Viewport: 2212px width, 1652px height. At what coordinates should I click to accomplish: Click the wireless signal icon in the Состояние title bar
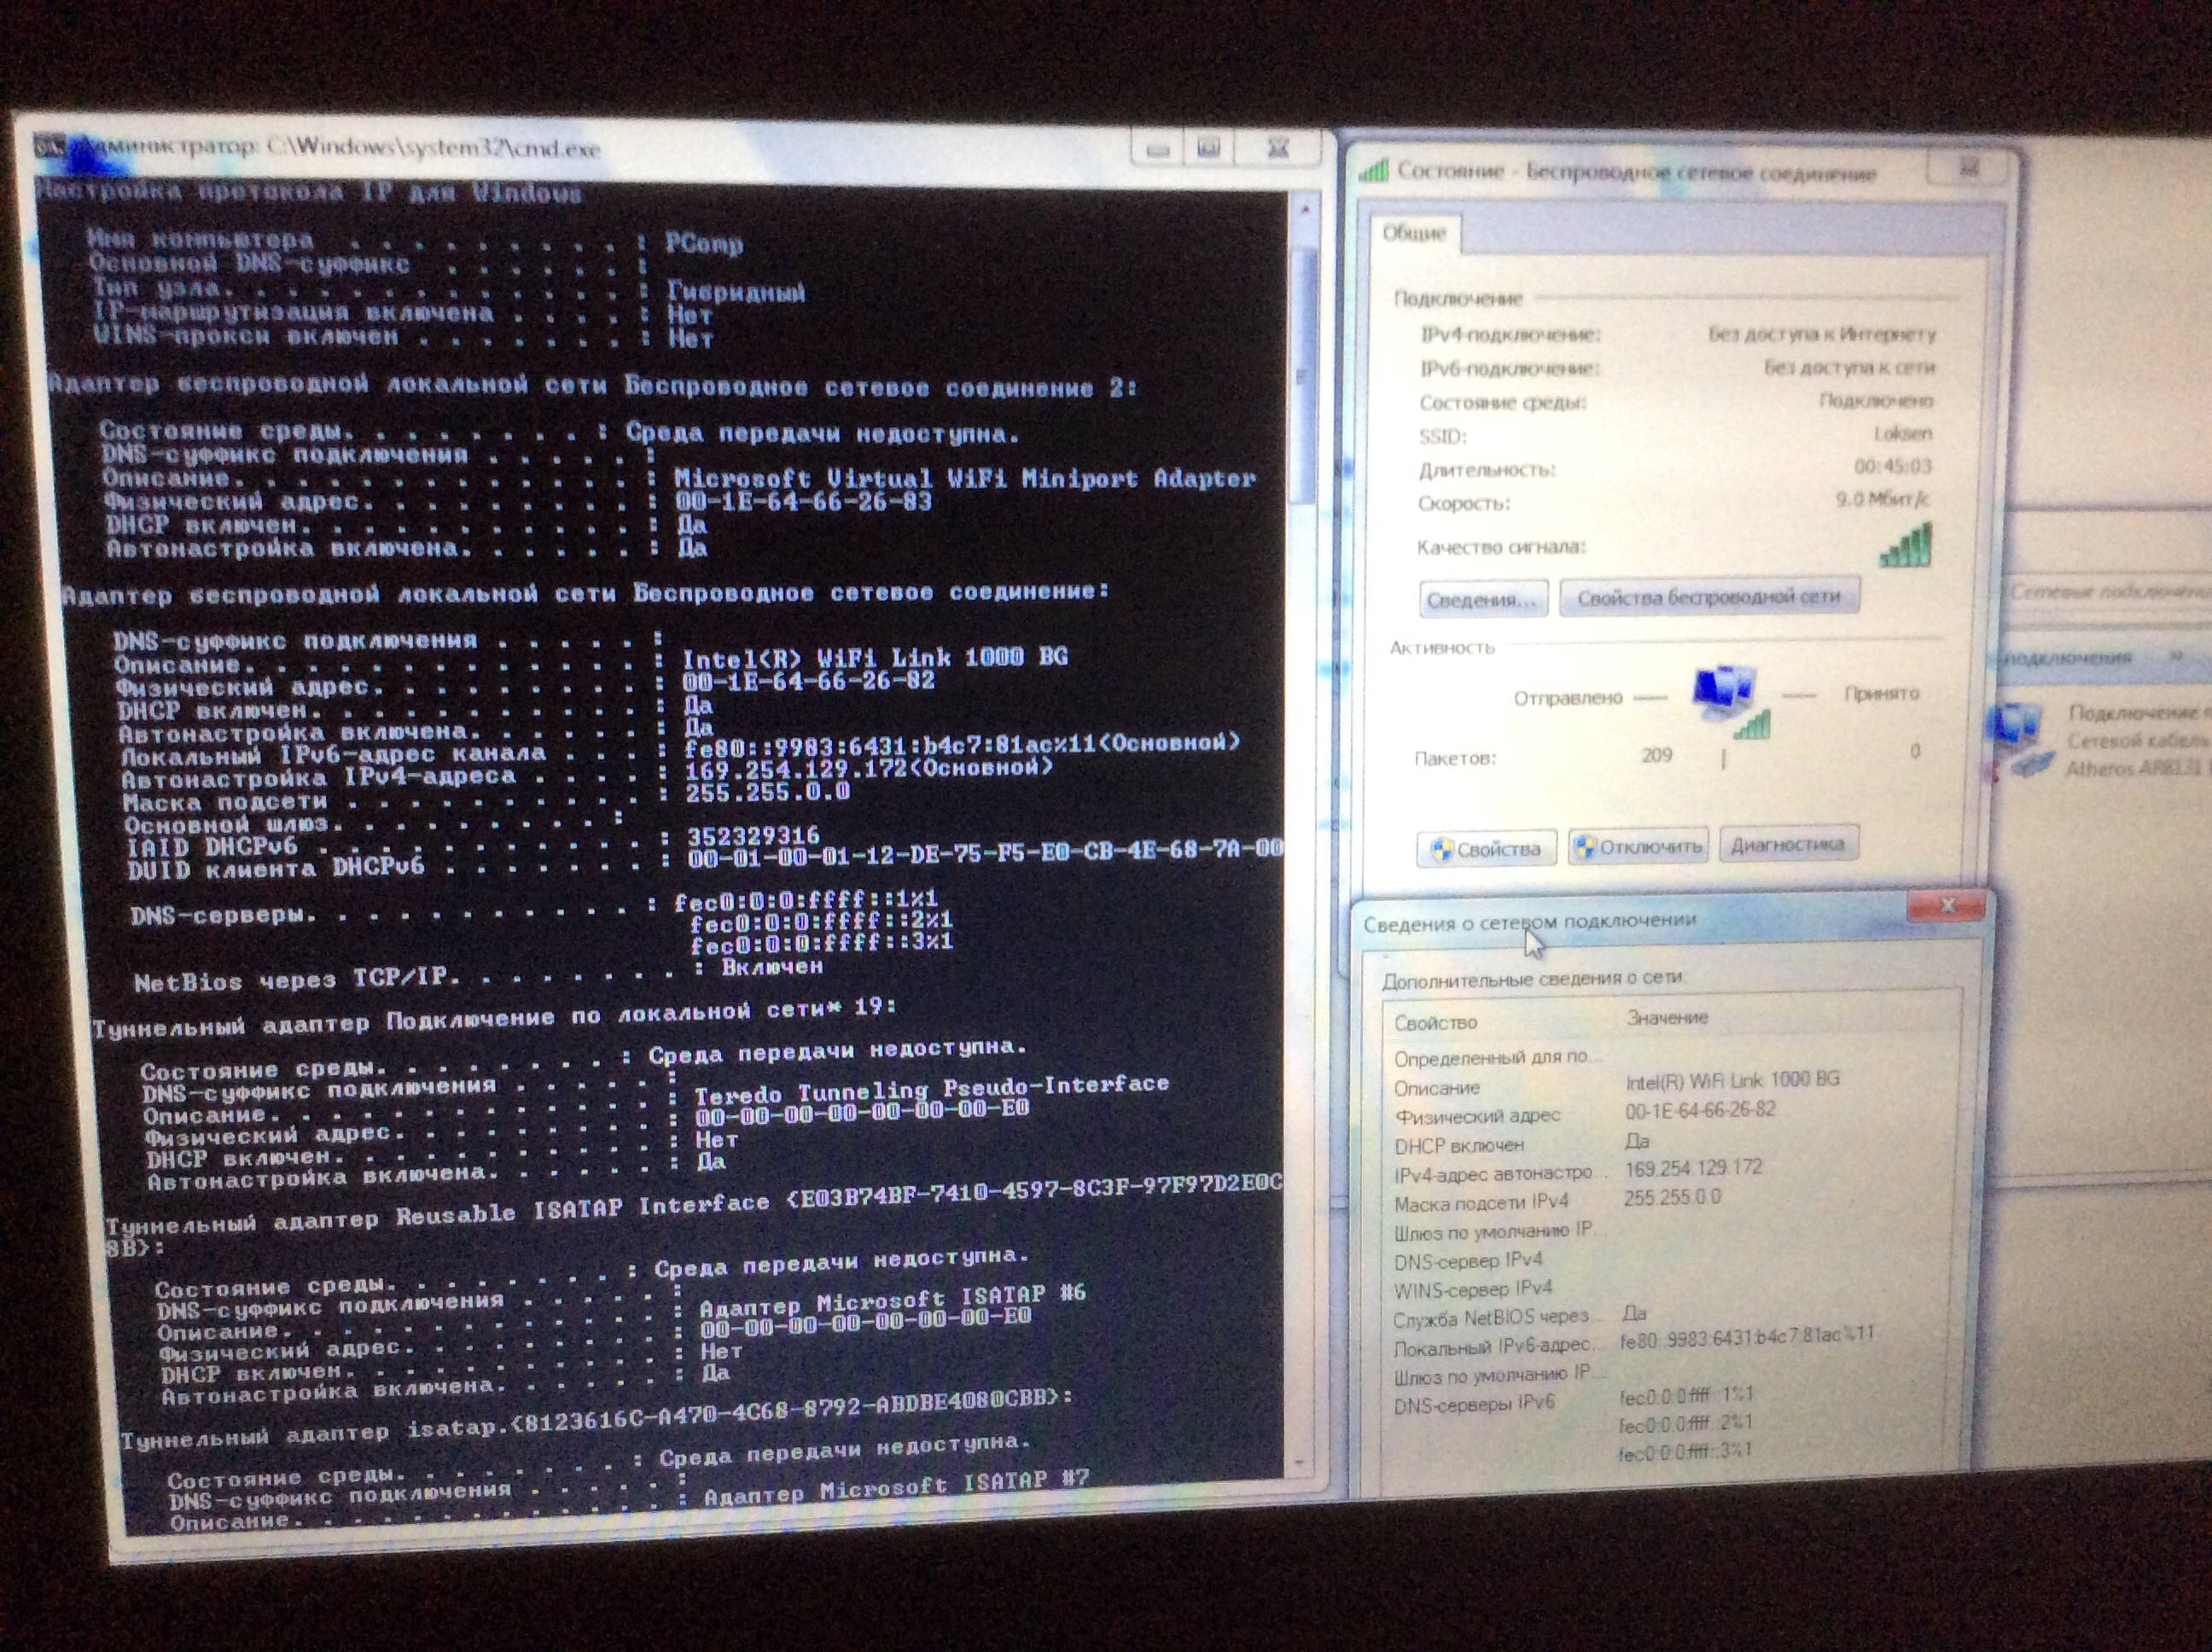point(1374,171)
